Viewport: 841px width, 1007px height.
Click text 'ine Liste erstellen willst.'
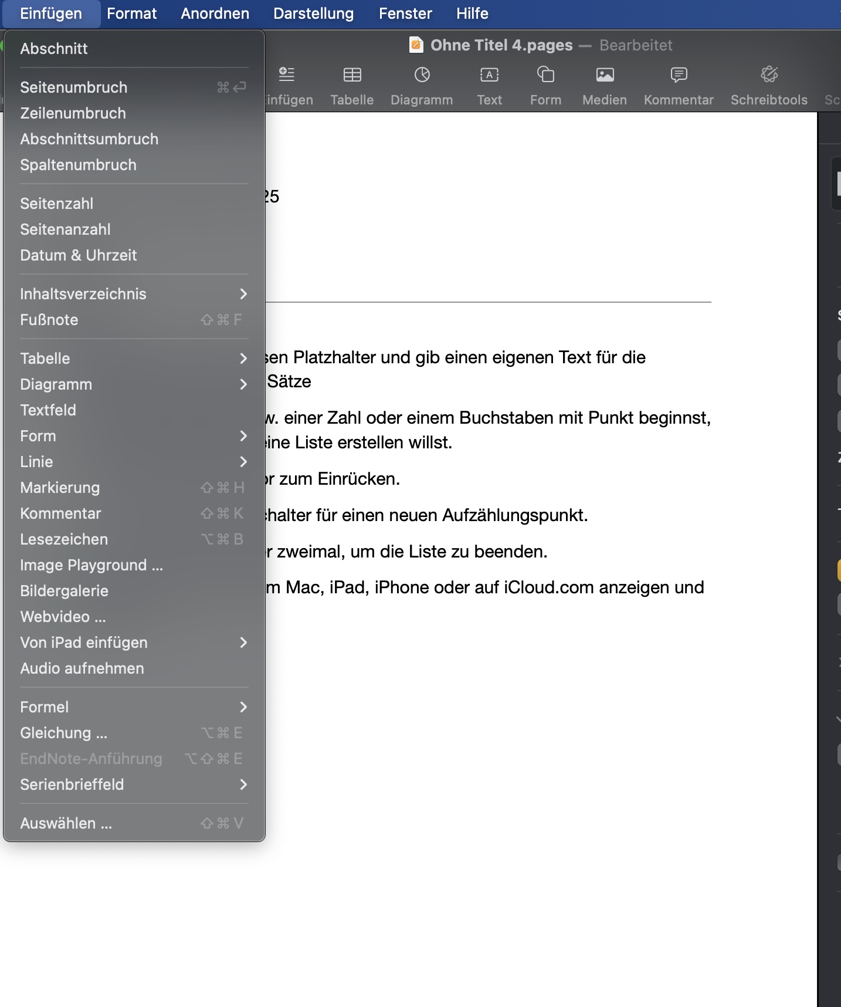click(359, 442)
